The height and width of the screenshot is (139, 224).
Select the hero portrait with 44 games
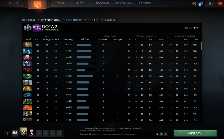tap(27, 64)
